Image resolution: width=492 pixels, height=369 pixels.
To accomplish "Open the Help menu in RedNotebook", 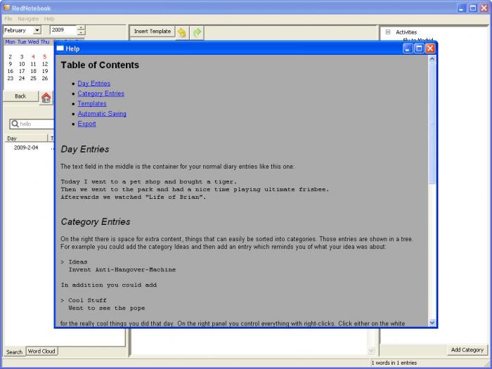I will pyautogui.click(x=49, y=19).
